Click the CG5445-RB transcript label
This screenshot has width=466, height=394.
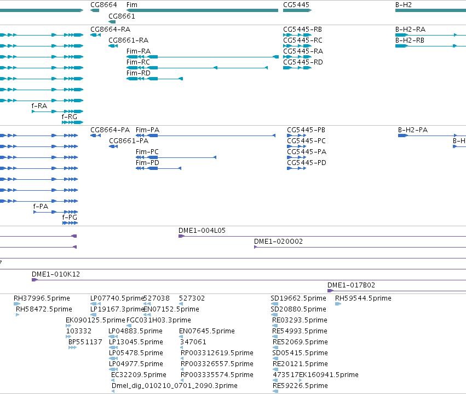[302, 30]
